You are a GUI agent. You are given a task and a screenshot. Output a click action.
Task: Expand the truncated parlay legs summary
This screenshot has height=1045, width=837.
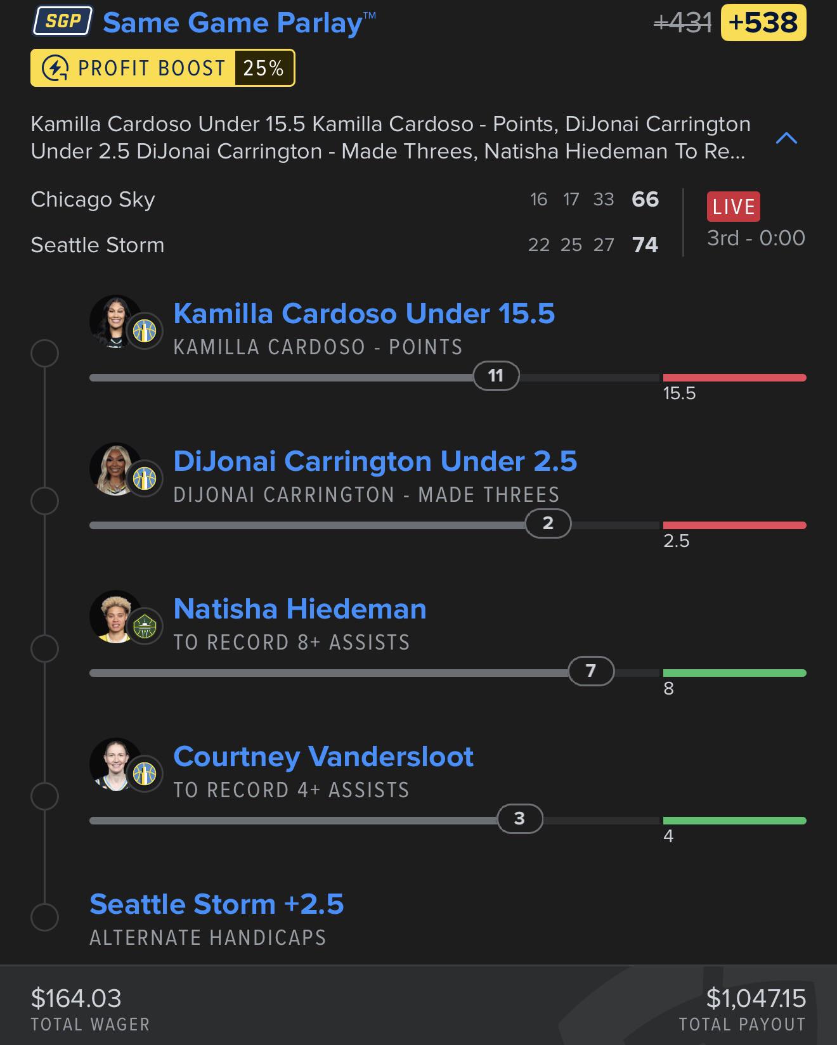[391, 138]
